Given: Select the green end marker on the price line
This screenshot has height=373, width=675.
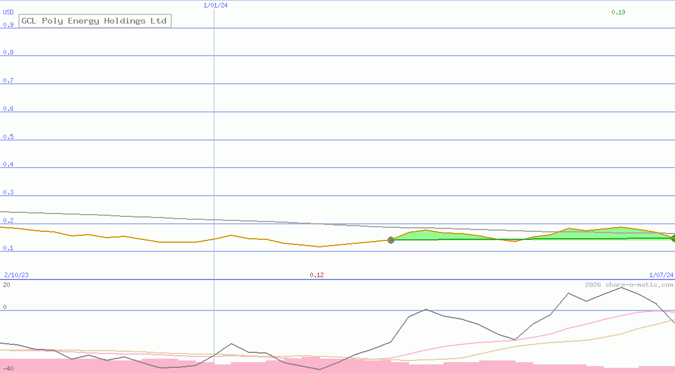Looking at the screenshot, I should pos(673,238).
